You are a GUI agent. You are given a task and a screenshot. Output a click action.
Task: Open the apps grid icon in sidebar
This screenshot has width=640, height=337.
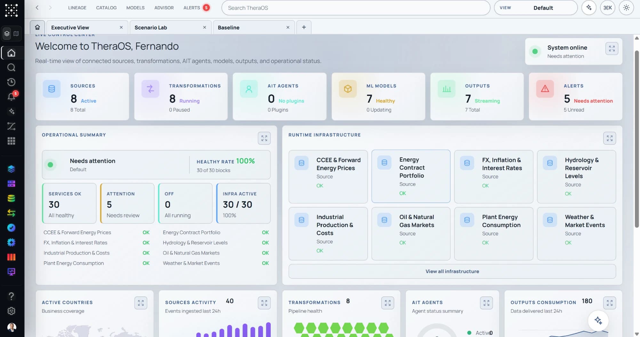click(x=11, y=141)
